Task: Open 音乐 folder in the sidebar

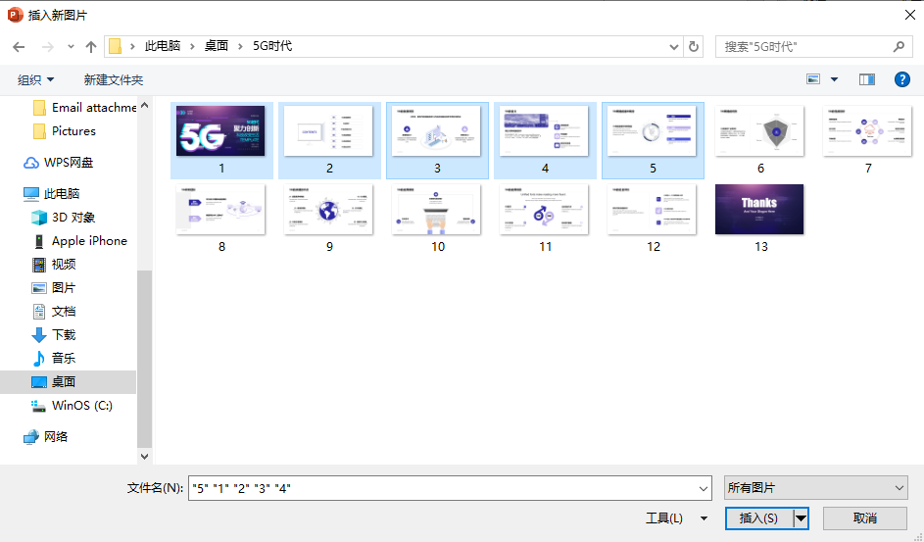Action: click(54, 358)
